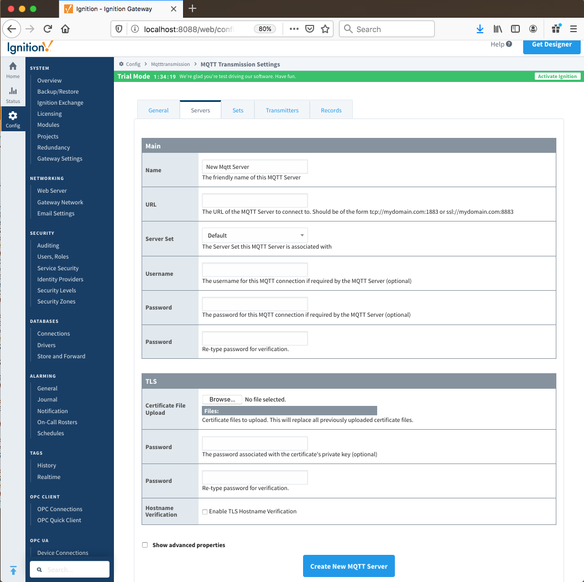Open Overview under System
The width and height of the screenshot is (584, 582).
click(x=49, y=80)
